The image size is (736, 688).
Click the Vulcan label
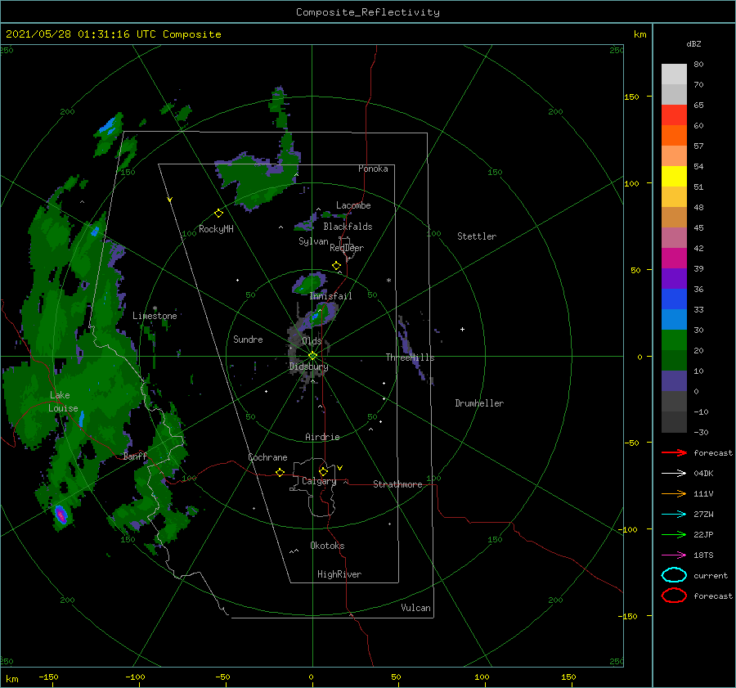(416, 608)
